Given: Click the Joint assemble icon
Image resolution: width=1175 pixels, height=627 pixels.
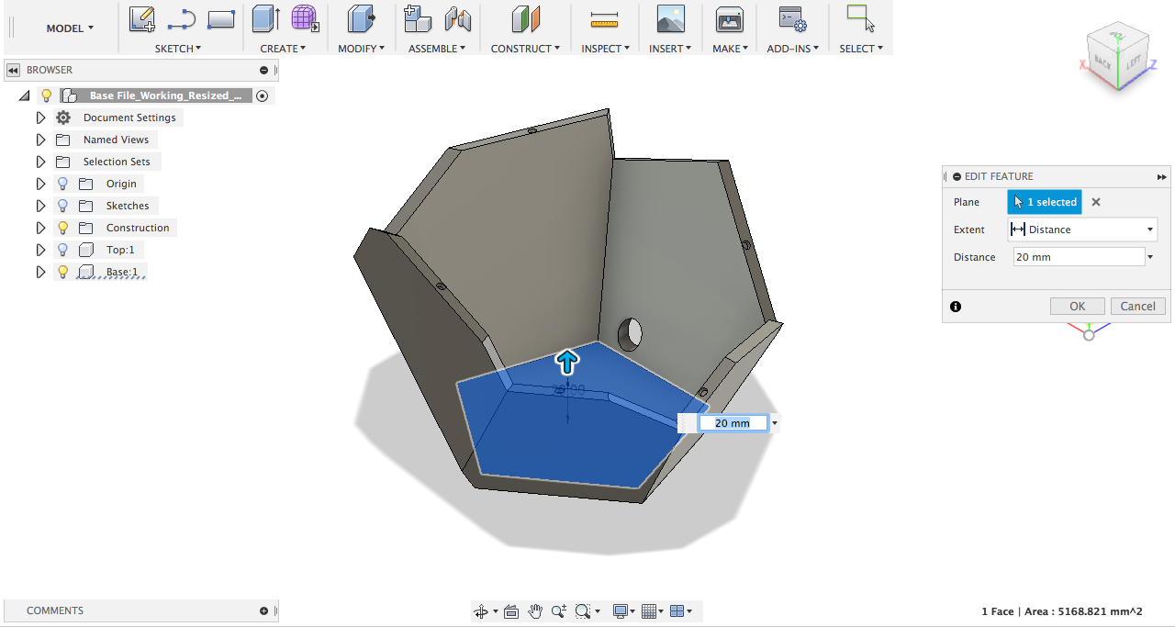Looking at the screenshot, I should [457, 18].
